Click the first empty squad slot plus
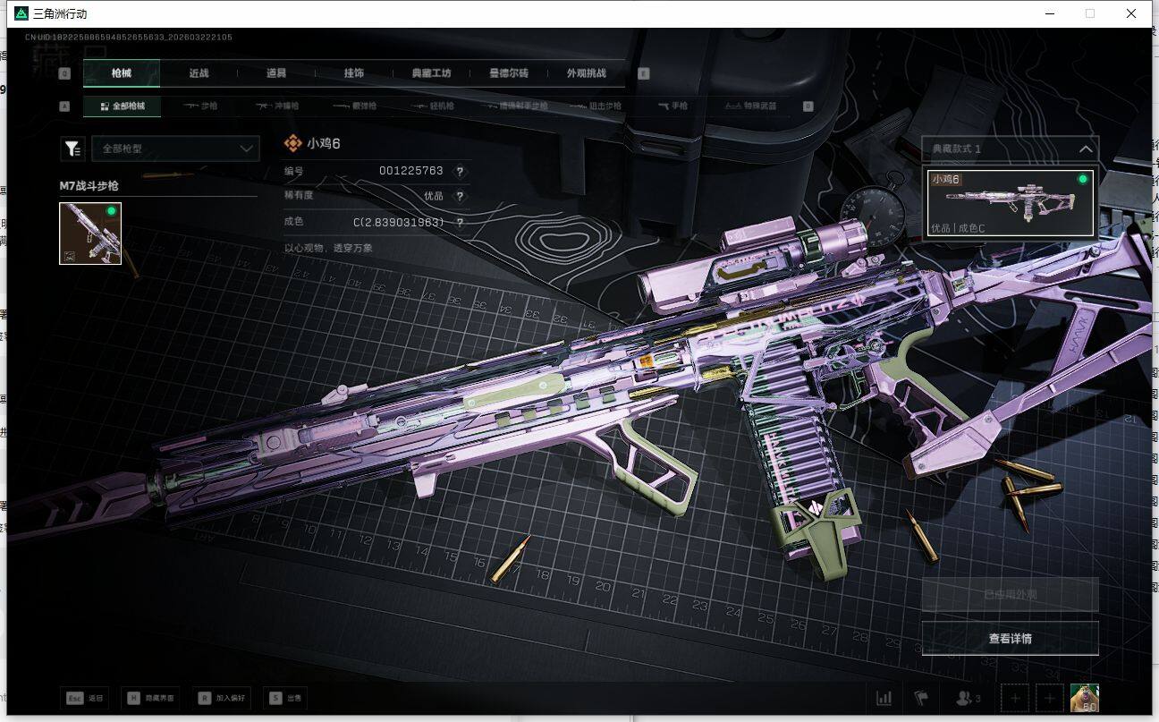The image size is (1159, 722). pos(1015,698)
